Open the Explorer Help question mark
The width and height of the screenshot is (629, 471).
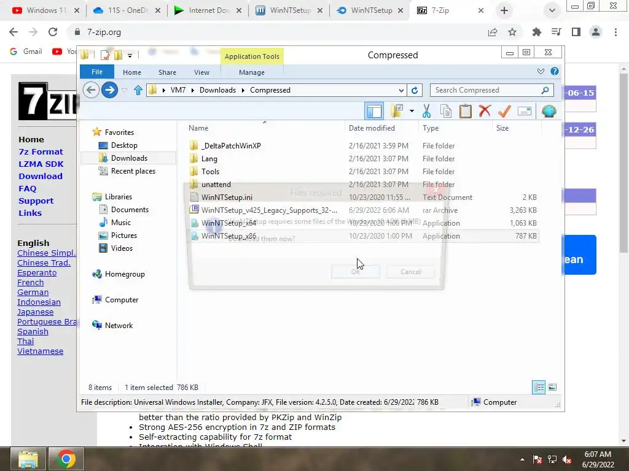[555, 71]
